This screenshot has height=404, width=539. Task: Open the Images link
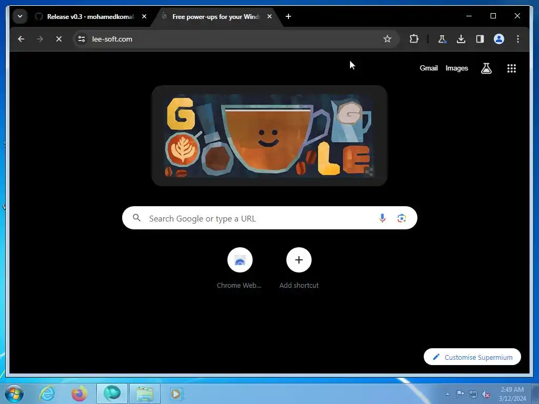tap(456, 68)
